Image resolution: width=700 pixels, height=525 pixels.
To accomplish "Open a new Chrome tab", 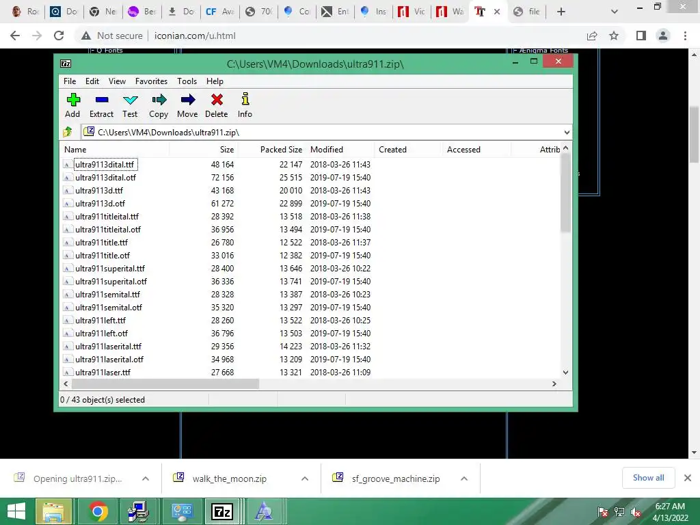I will (x=561, y=12).
